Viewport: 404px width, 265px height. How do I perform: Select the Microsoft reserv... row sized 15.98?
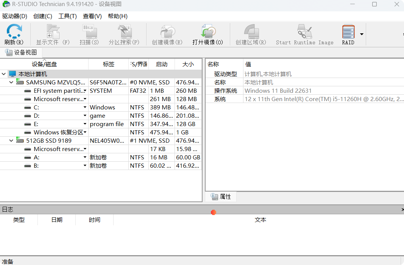(101, 149)
